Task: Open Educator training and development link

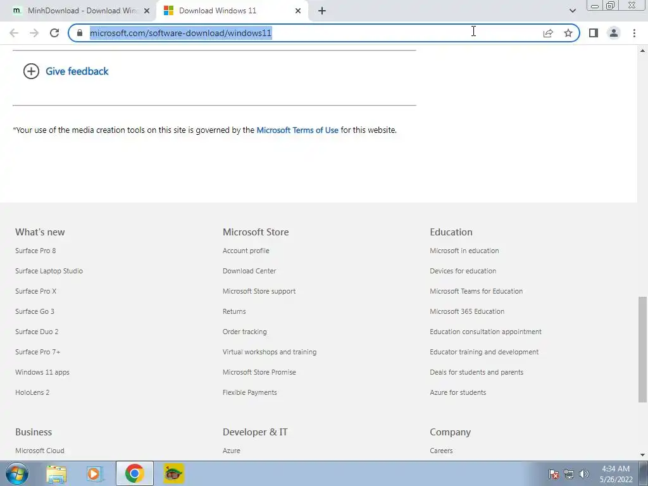Action: click(484, 352)
